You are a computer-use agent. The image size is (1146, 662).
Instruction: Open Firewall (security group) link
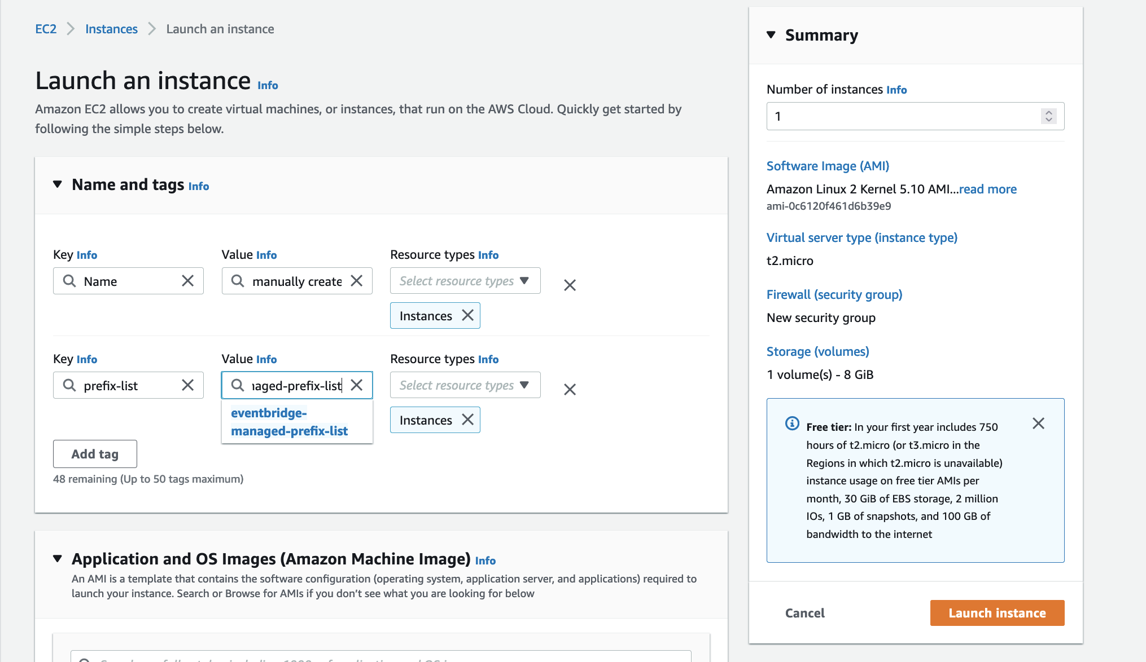(x=834, y=295)
